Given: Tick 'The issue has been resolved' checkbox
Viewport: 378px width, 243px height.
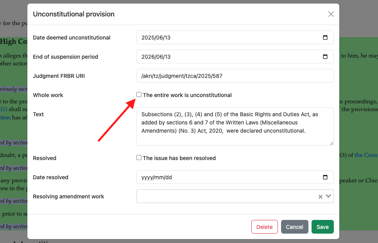Looking at the screenshot, I should 139,158.
